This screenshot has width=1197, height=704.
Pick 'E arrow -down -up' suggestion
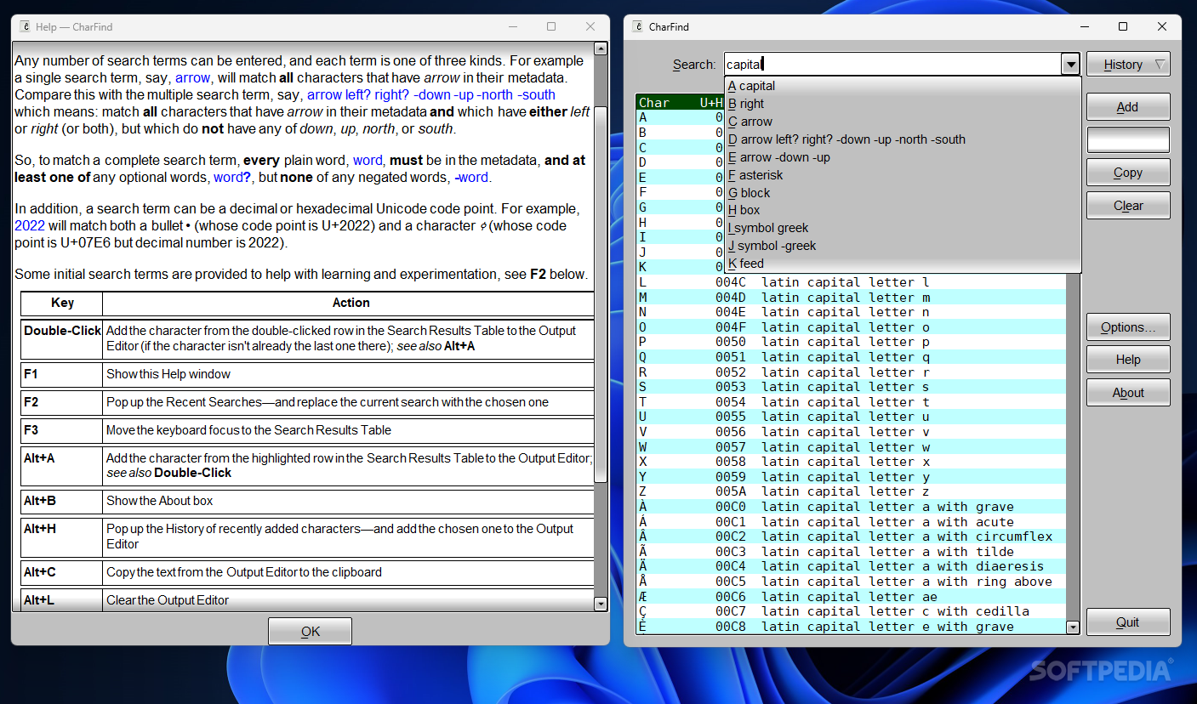click(x=903, y=157)
